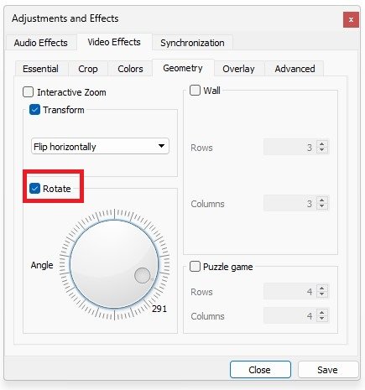Click the dropdown arrow of Transform combo box
The width and height of the screenshot is (365, 390).
(x=161, y=146)
